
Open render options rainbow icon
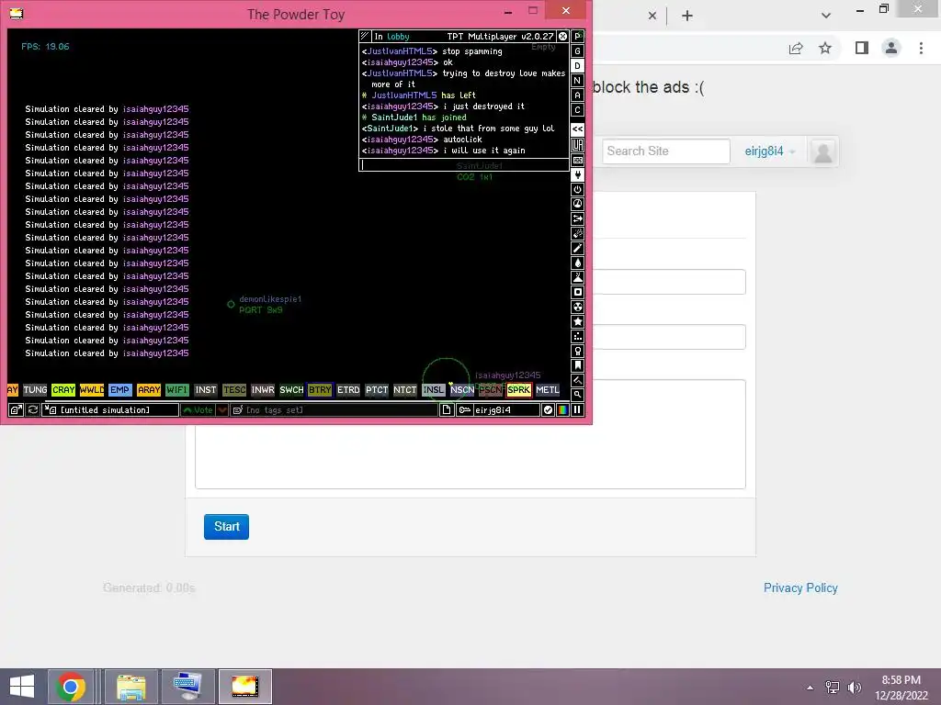click(x=562, y=410)
